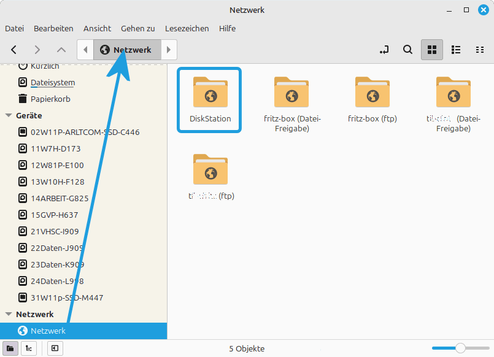Select the 14ARBEIT-G825 drive in the sidebar
Image resolution: width=494 pixels, height=357 pixels.
coord(59,198)
